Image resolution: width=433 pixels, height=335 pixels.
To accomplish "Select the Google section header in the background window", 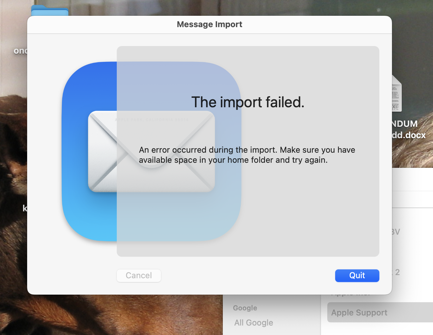I will click(x=245, y=308).
